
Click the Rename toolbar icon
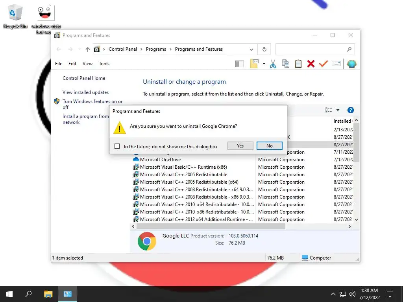pos(336,63)
